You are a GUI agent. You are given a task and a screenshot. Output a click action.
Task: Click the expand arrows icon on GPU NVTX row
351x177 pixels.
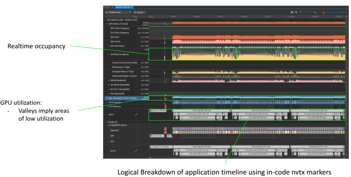click(x=136, y=115)
